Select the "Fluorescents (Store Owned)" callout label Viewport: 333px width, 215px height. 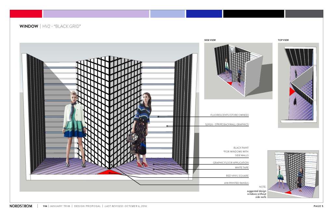(230, 115)
